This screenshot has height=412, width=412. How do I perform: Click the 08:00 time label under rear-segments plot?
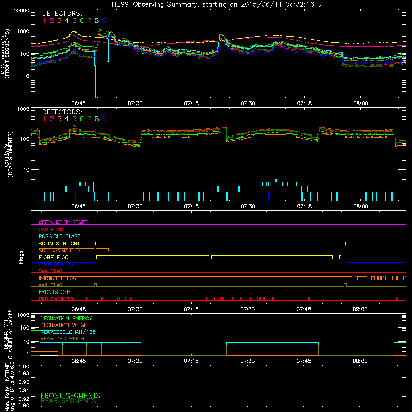[x=360, y=207]
